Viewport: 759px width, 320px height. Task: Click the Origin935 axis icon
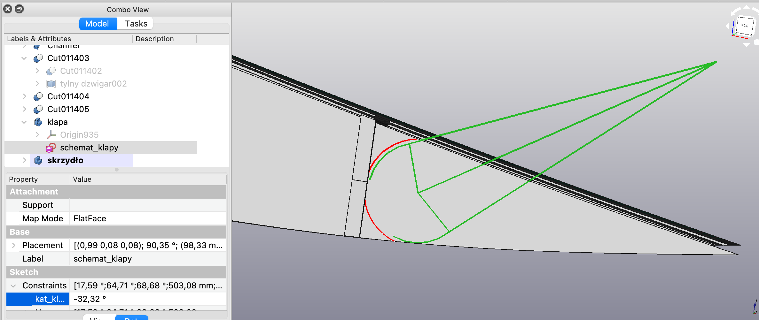tap(51, 135)
